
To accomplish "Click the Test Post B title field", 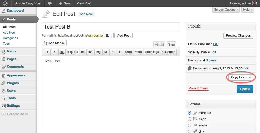I will point(111,27).
